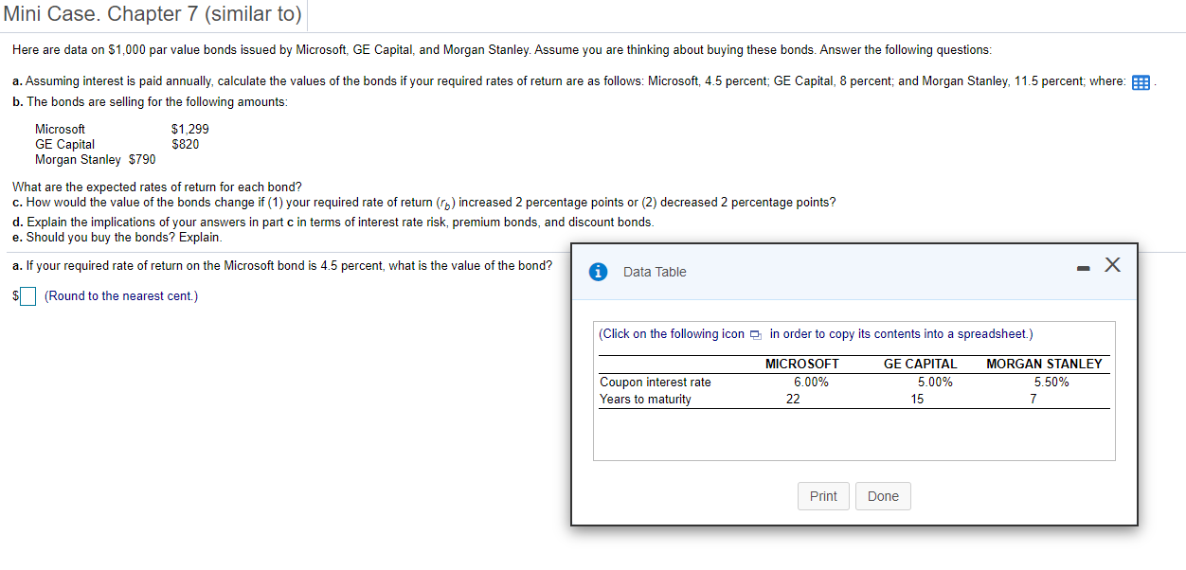Minimize the Data Table dialog
The width and height of the screenshot is (1186, 570).
pos(1082,269)
